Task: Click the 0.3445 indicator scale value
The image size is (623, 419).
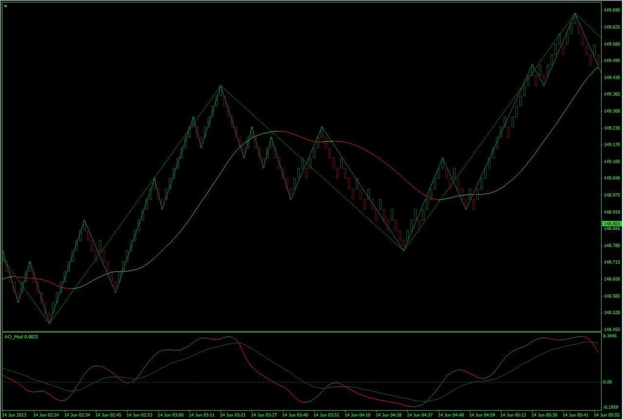Action: pyautogui.click(x=610, y=336)
